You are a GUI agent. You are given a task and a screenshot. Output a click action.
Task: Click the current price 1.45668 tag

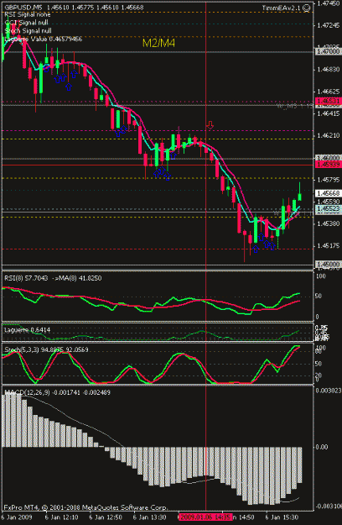(x=329, y=193)
